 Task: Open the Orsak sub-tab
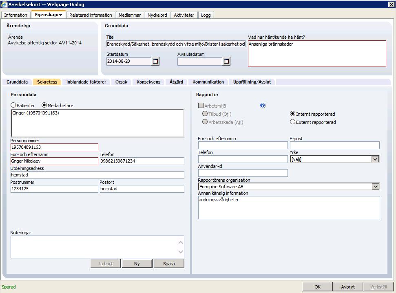pos(122,82)
